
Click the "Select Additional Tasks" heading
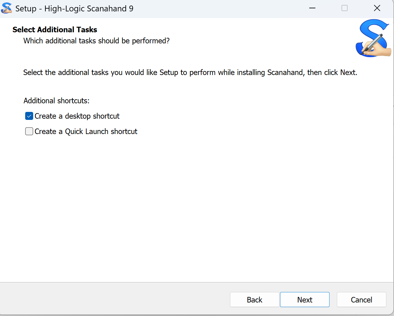click(55, 30)
